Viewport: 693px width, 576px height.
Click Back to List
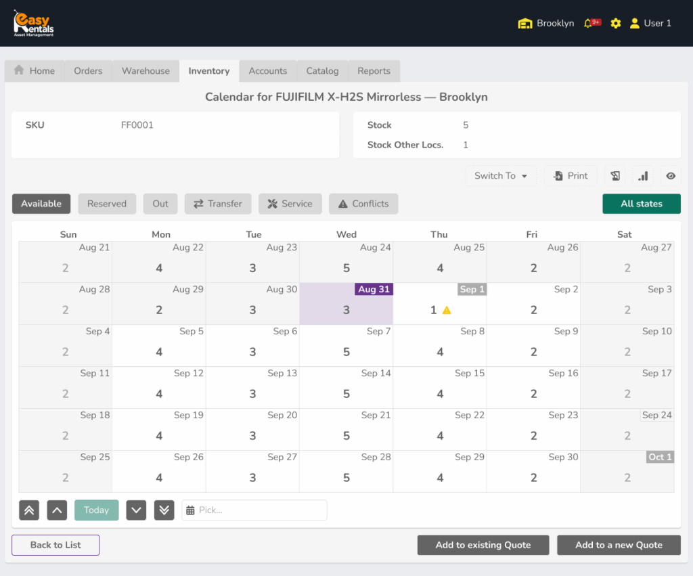pyautogui.click(x=55, y=545)
